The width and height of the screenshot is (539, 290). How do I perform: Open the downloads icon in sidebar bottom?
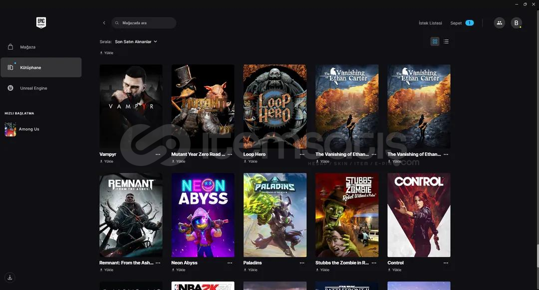click(x=10, y=278)
